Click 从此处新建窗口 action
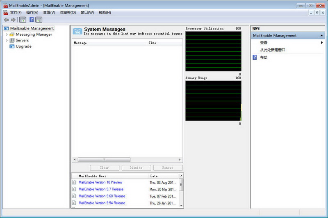Image resolution: width=328 pixels, height=218 pixels. (273, 50)
